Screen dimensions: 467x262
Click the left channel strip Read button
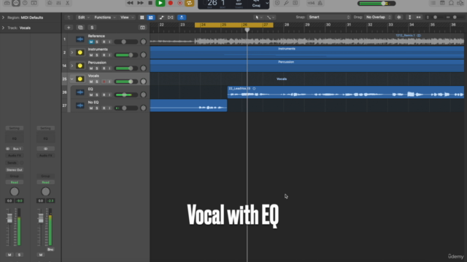click(x=15, y=182)
